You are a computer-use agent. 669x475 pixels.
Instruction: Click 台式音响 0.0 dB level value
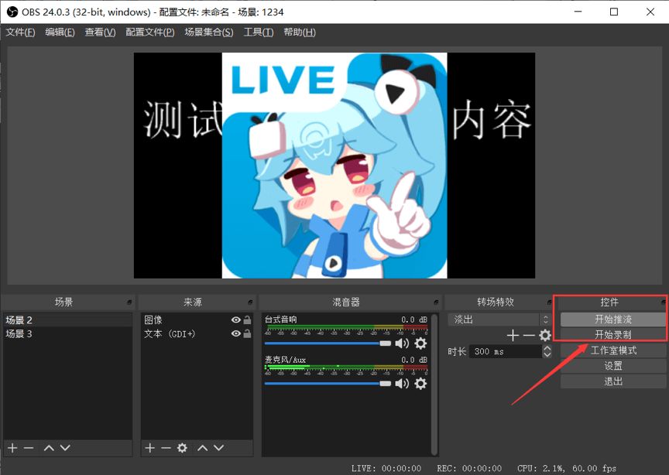coord(413,320)
